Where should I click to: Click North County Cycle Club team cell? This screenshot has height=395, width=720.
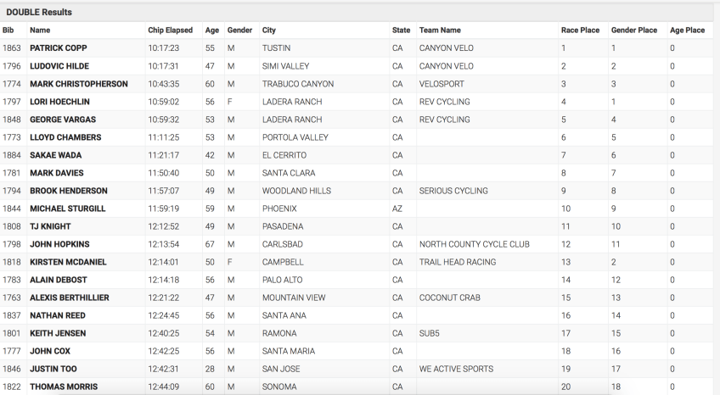pos(474,244)
